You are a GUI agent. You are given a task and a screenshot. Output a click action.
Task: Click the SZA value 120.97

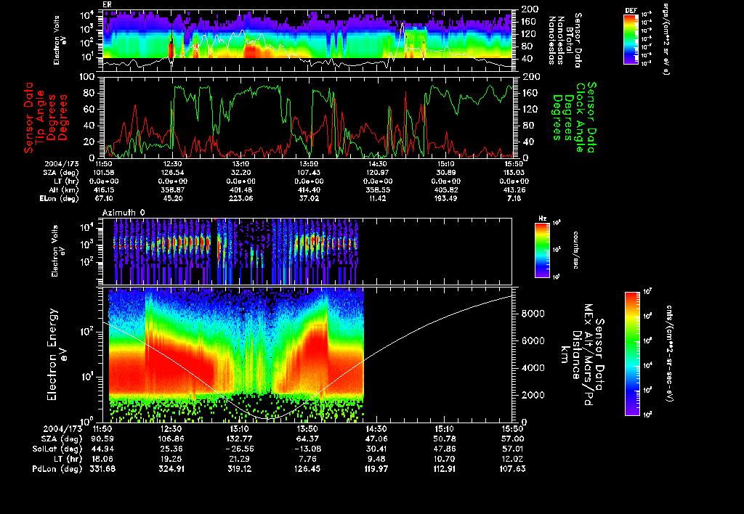click(x=377, y=173)
